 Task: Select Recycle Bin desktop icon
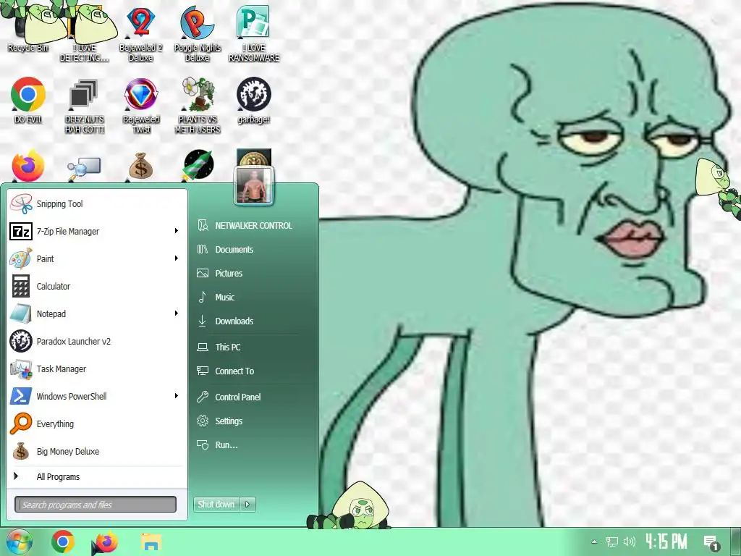click(x=28, y=28)
